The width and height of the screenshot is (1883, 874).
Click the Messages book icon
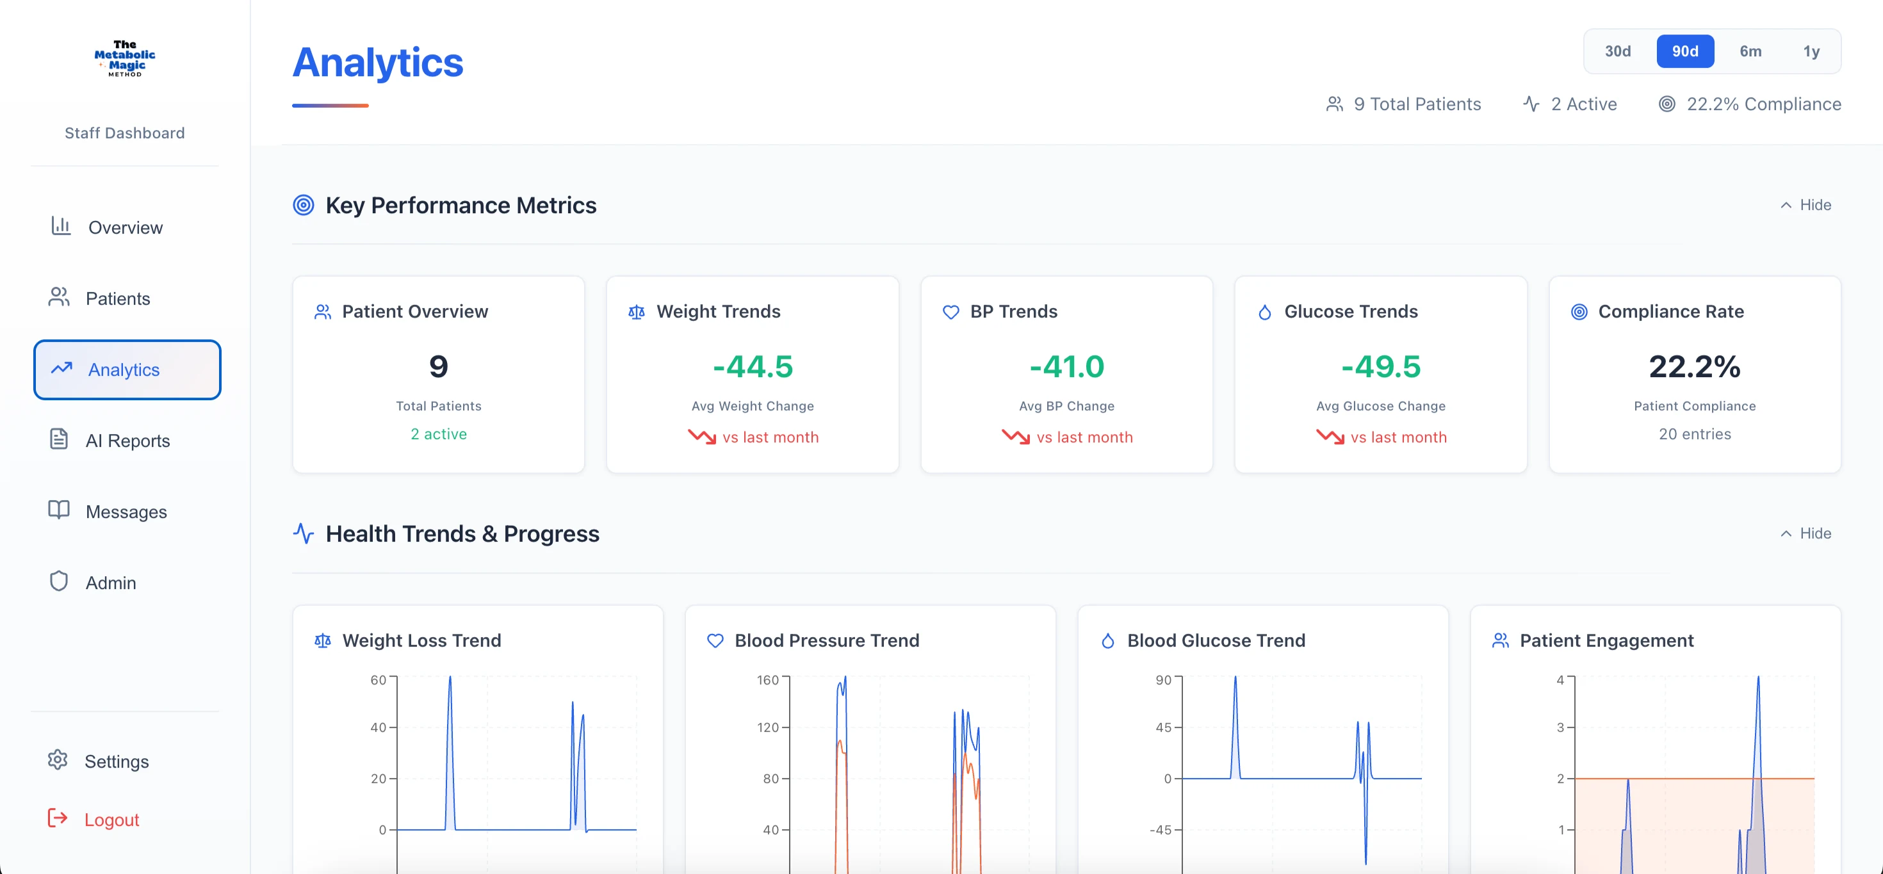coord(58,509)
